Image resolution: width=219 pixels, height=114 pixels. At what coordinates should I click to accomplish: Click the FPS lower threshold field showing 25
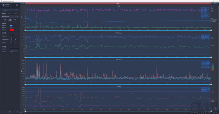(x=12, y=37)
